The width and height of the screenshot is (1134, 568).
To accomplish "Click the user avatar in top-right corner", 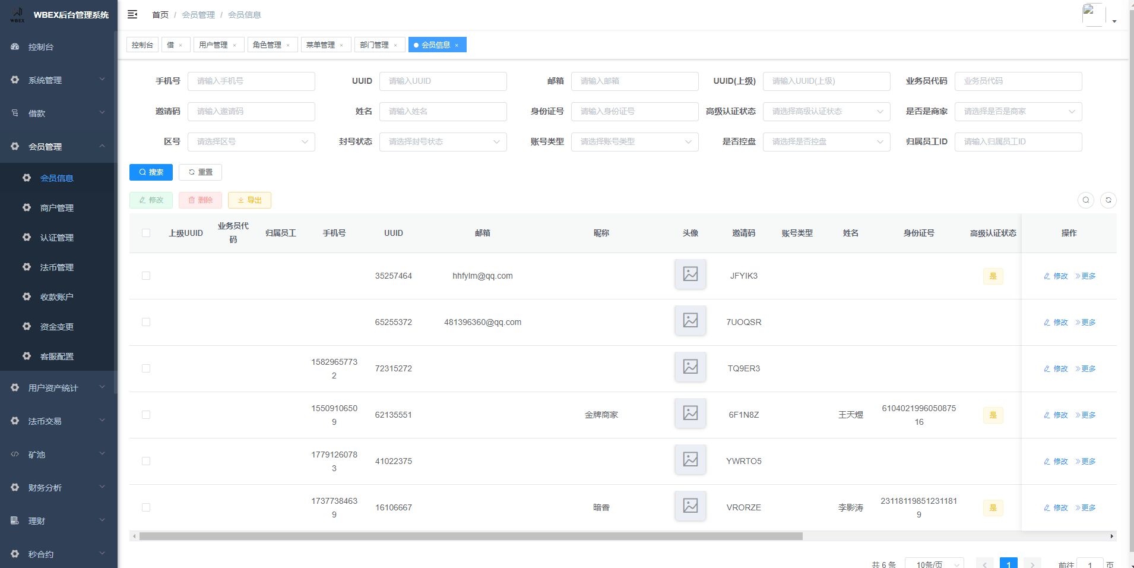I will 1093,15.
